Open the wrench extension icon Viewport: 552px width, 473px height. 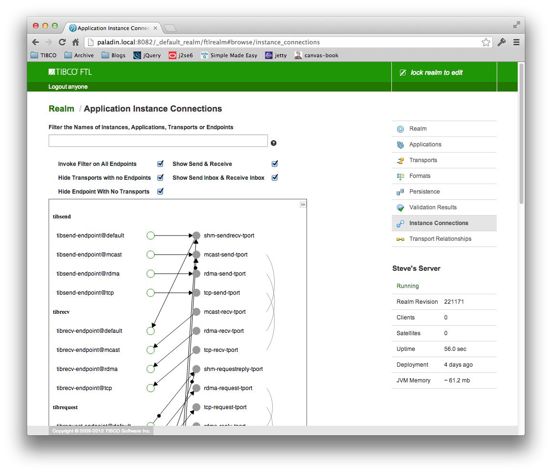coord(501,42)
